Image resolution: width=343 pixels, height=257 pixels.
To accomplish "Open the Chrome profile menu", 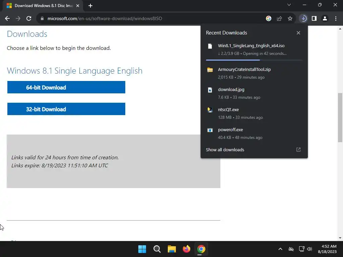I will 325,19.
